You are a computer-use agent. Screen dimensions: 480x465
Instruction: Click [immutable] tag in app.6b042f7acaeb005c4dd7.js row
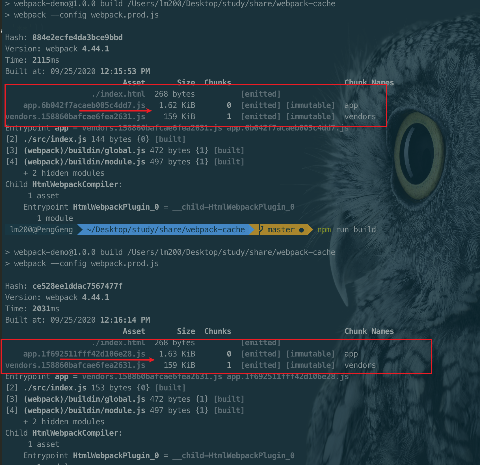310,105
